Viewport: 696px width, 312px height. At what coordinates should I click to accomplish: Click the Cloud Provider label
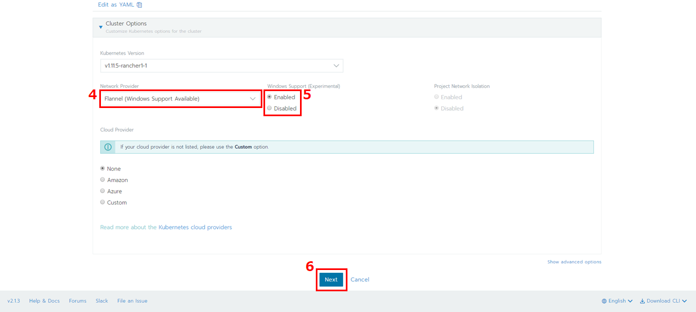click(117, 130)
